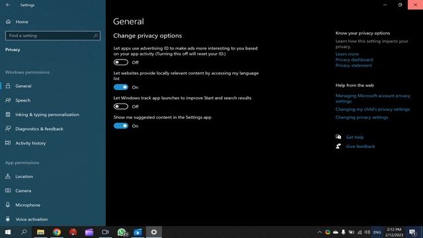This screenshot has width=423, height=238.
Task: Open File Explorer from the taskbar
Action: coord(40,232)
